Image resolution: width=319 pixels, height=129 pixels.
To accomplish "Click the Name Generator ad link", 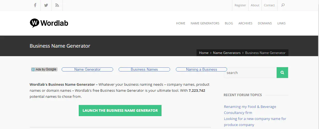I will pos(87,70).
